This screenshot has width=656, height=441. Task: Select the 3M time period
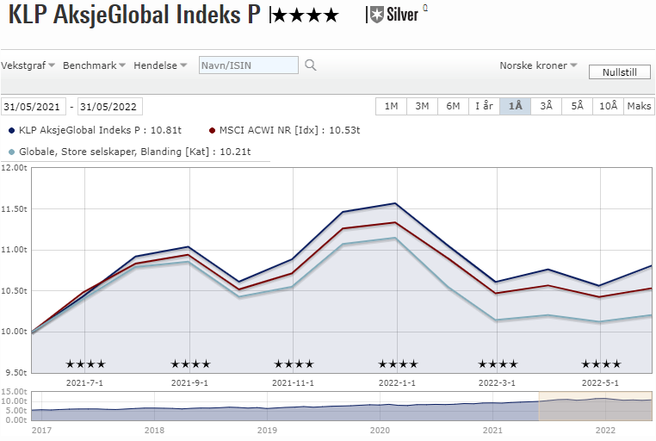coord(422,106)
